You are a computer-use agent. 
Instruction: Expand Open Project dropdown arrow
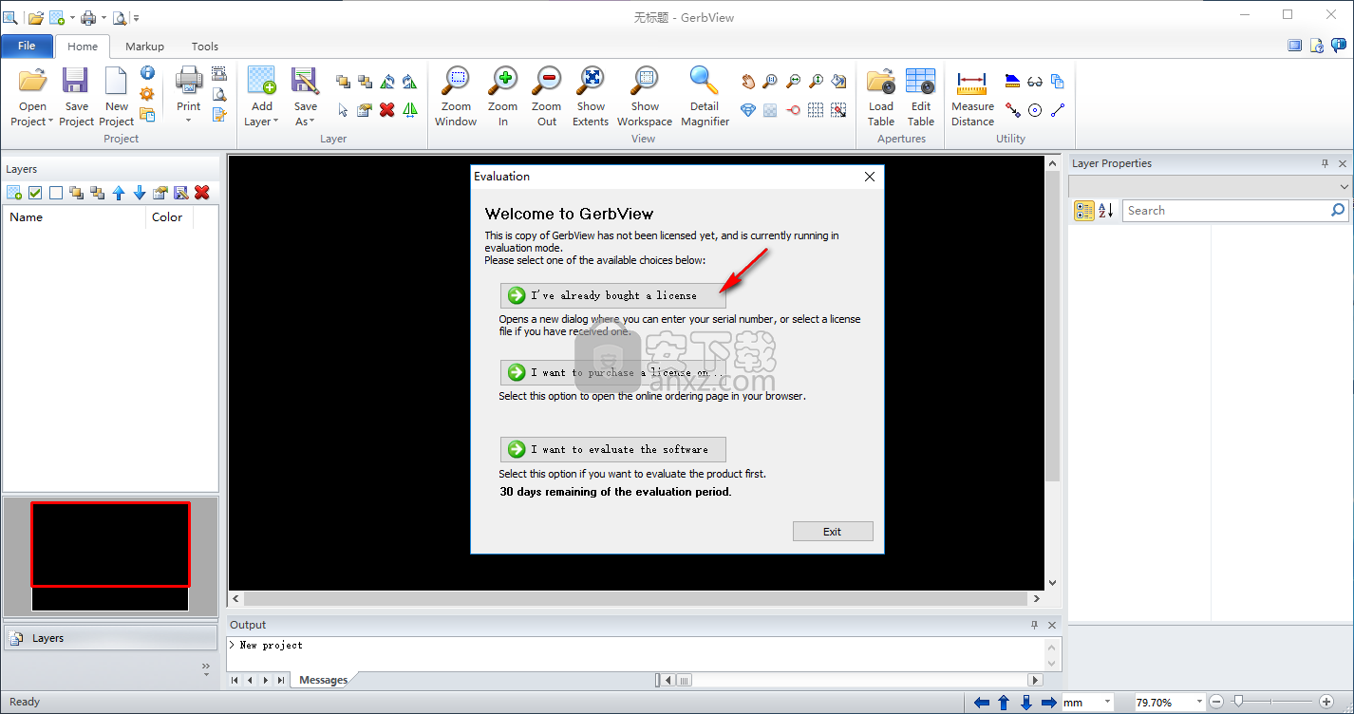(51, 122)
